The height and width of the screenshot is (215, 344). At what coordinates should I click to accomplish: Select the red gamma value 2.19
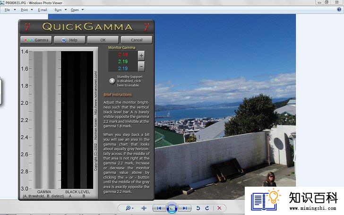click(123, 55)
